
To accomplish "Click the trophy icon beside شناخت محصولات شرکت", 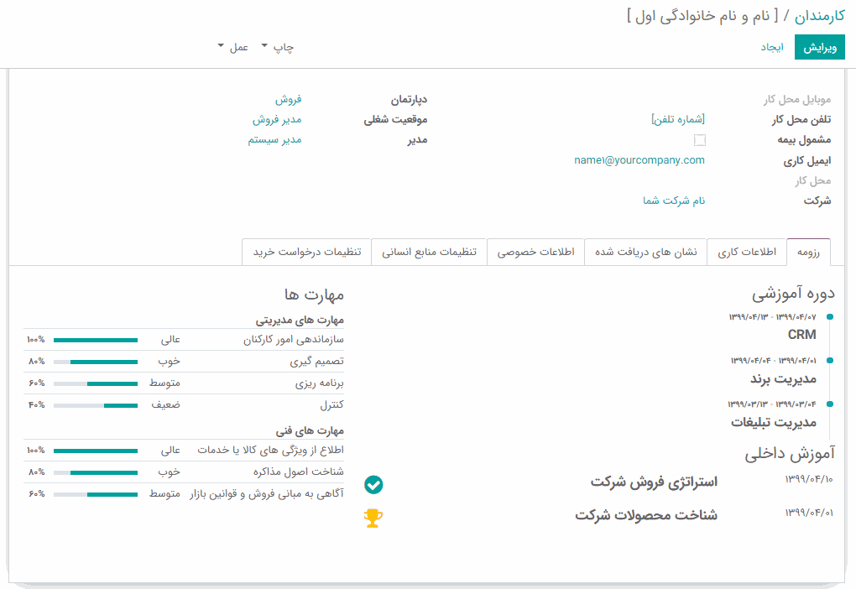I will coord(373,519).
